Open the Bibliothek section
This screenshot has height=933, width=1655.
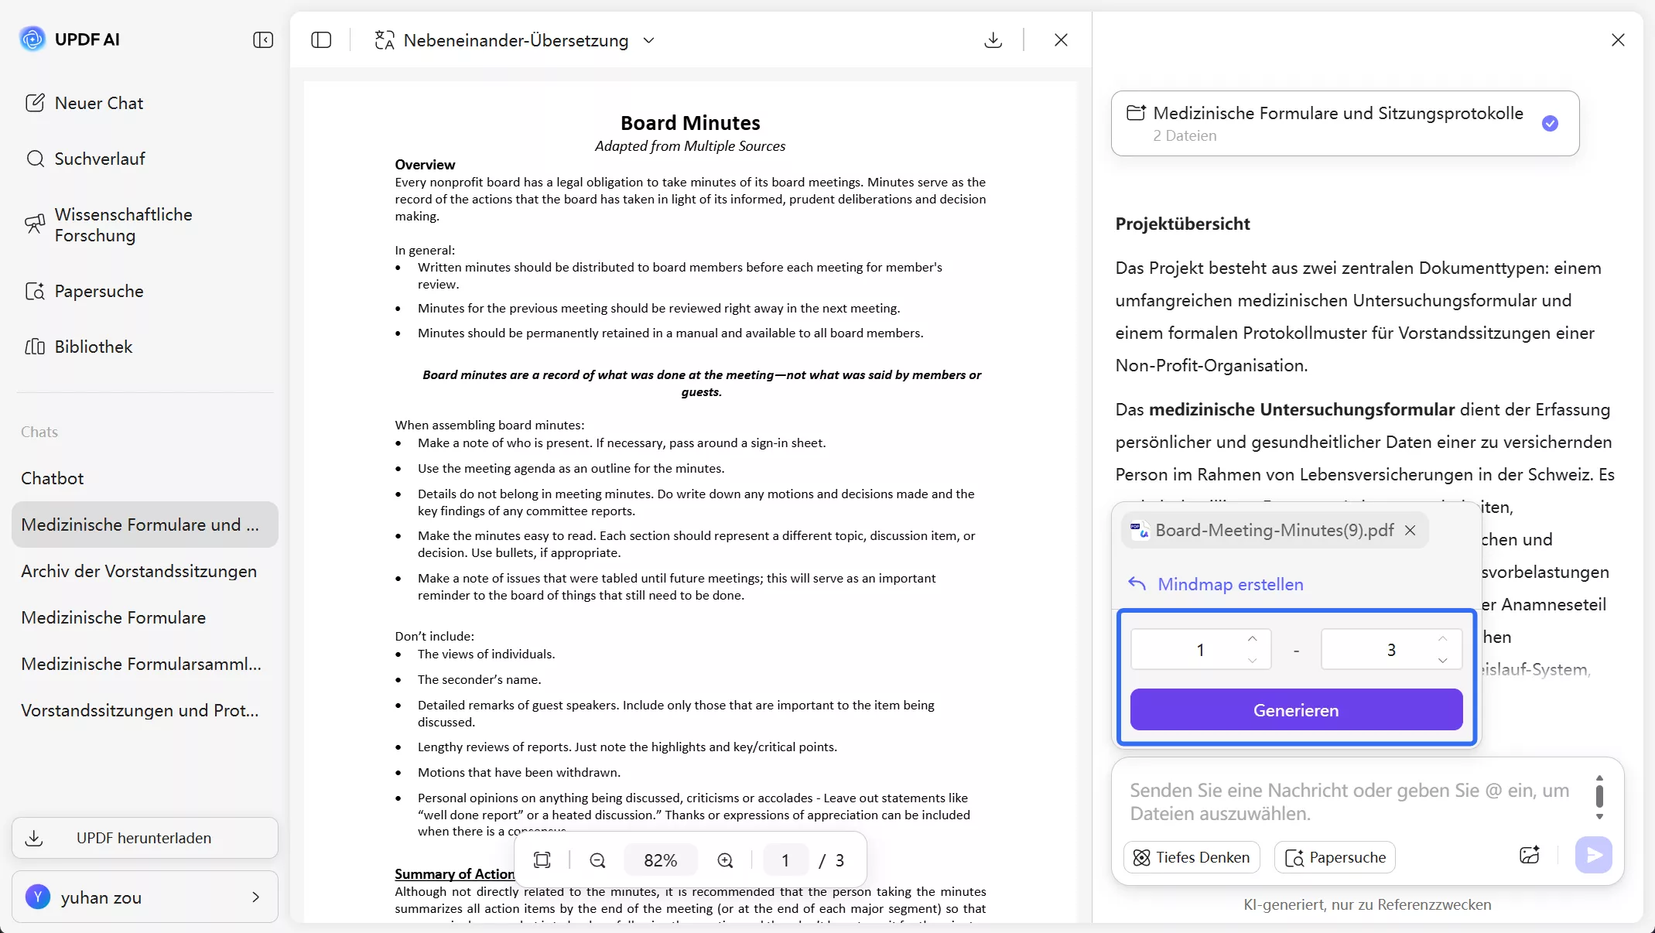click(x=93, y=347)
